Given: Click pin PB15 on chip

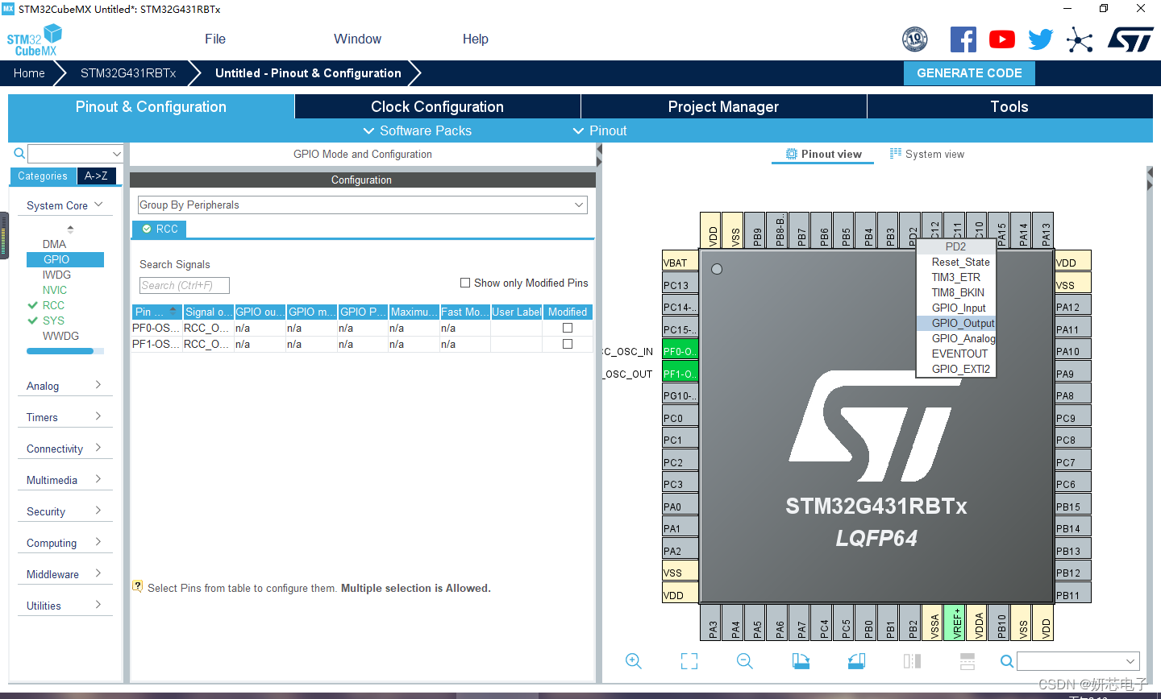Looking at the screenshot, I should tap(1073, 506).
